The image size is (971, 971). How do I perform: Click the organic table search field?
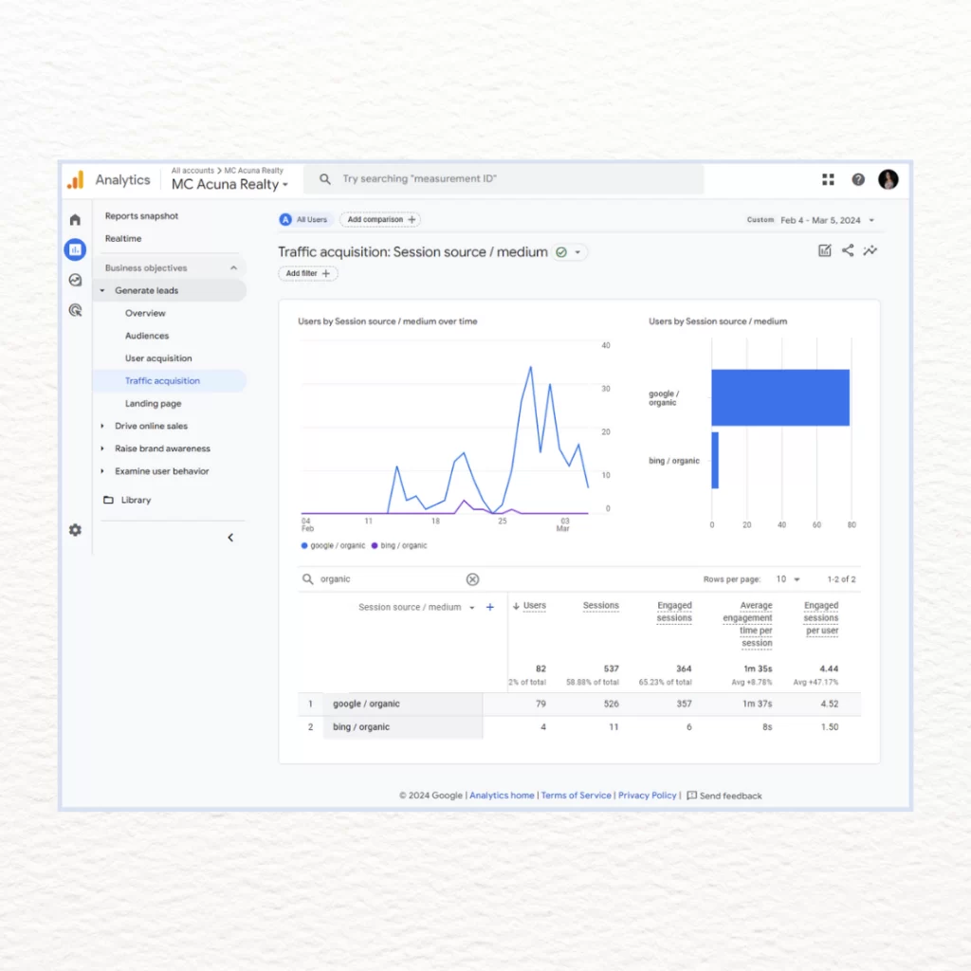[x=390, y=579]
